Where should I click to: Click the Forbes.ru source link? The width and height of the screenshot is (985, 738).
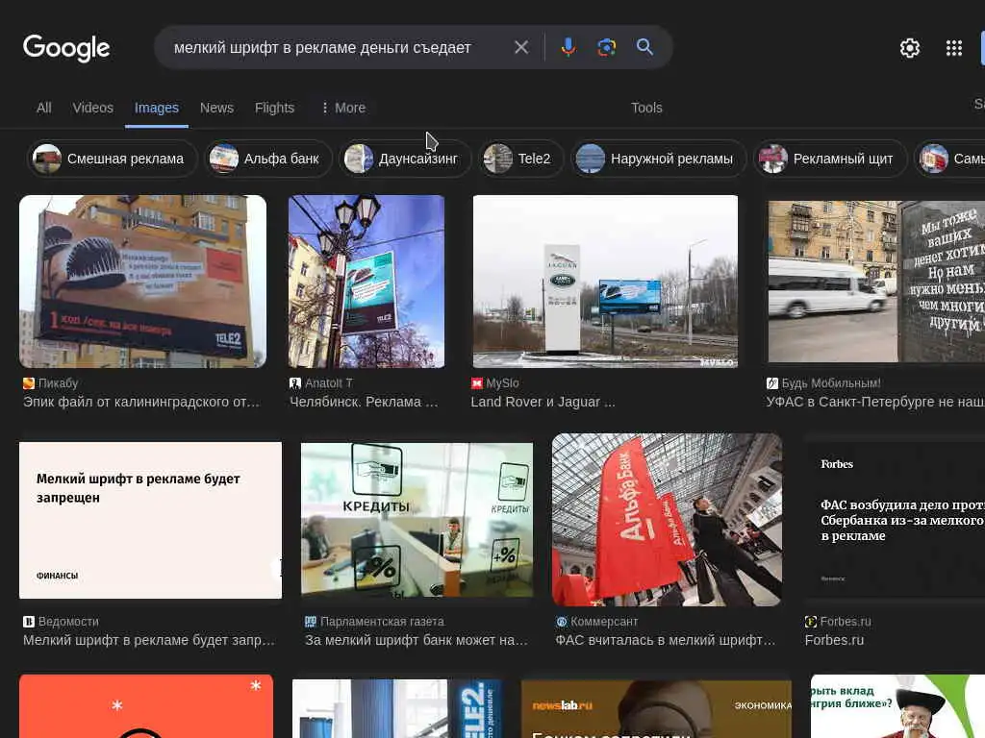(846, 622)
